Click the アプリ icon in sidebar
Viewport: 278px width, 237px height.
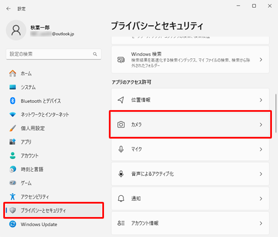point(13,142)
